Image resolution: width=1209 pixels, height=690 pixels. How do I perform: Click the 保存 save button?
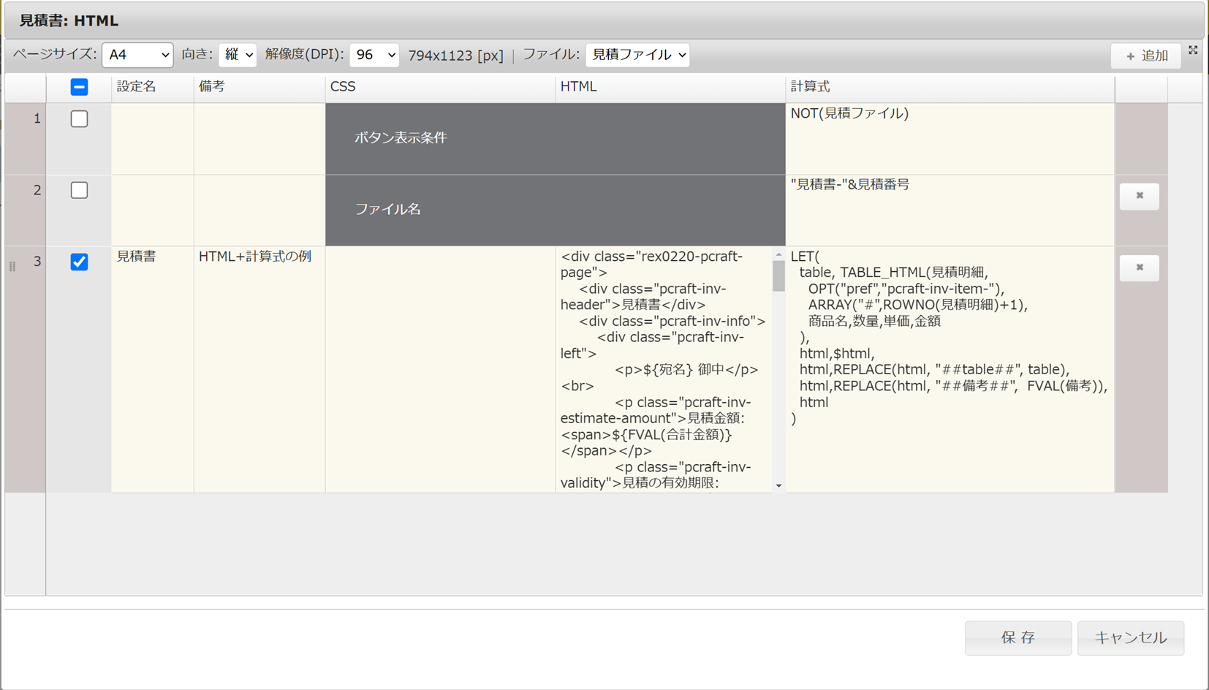1018,638
